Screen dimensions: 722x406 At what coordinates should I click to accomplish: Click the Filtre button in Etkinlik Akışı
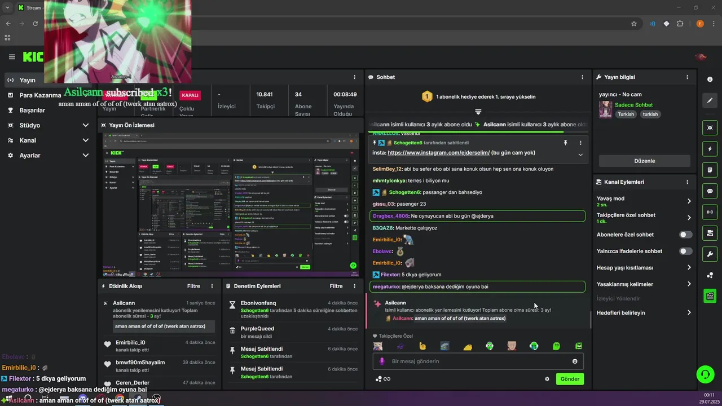tap(193, 286)
